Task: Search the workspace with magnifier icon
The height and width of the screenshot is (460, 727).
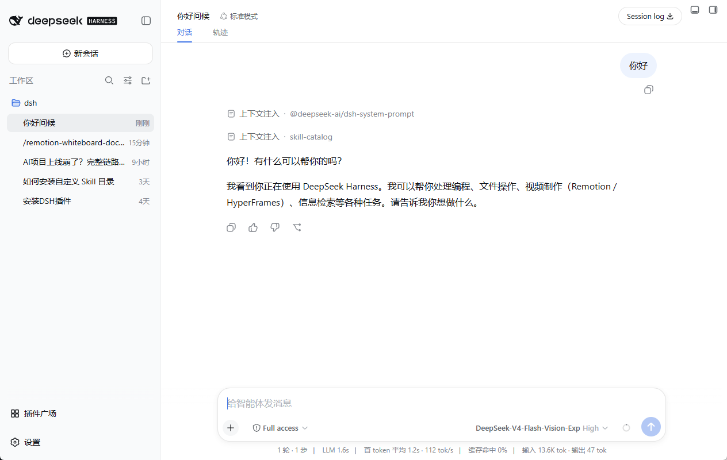Action: click(x=109, y=80)
